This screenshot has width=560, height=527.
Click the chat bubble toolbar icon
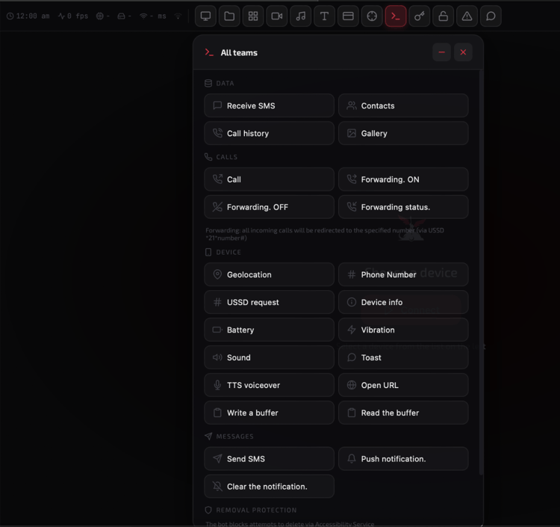click(x=491, y=16)
